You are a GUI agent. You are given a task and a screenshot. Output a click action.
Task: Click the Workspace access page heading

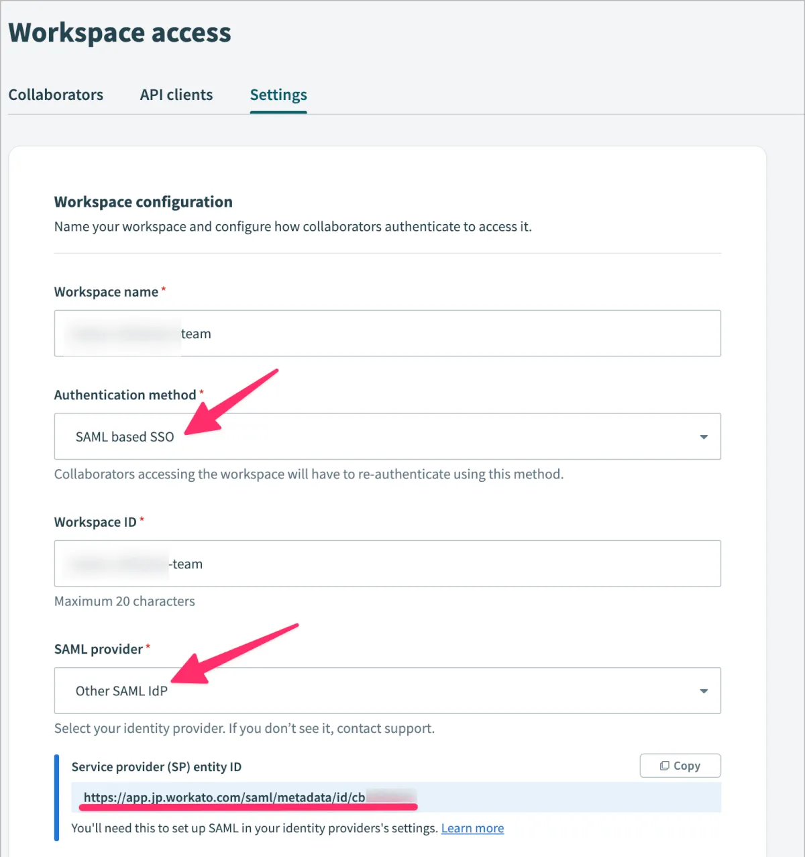(120, 33)
